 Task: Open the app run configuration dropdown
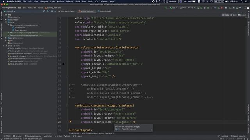coord(173,8)
